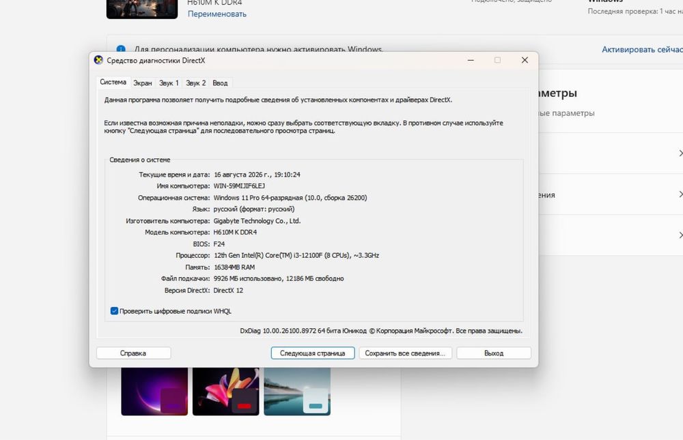Click Активировать сейчас link in Settings
The width and height of the screenshot is (683, 440).
click(x=642, y=50)
